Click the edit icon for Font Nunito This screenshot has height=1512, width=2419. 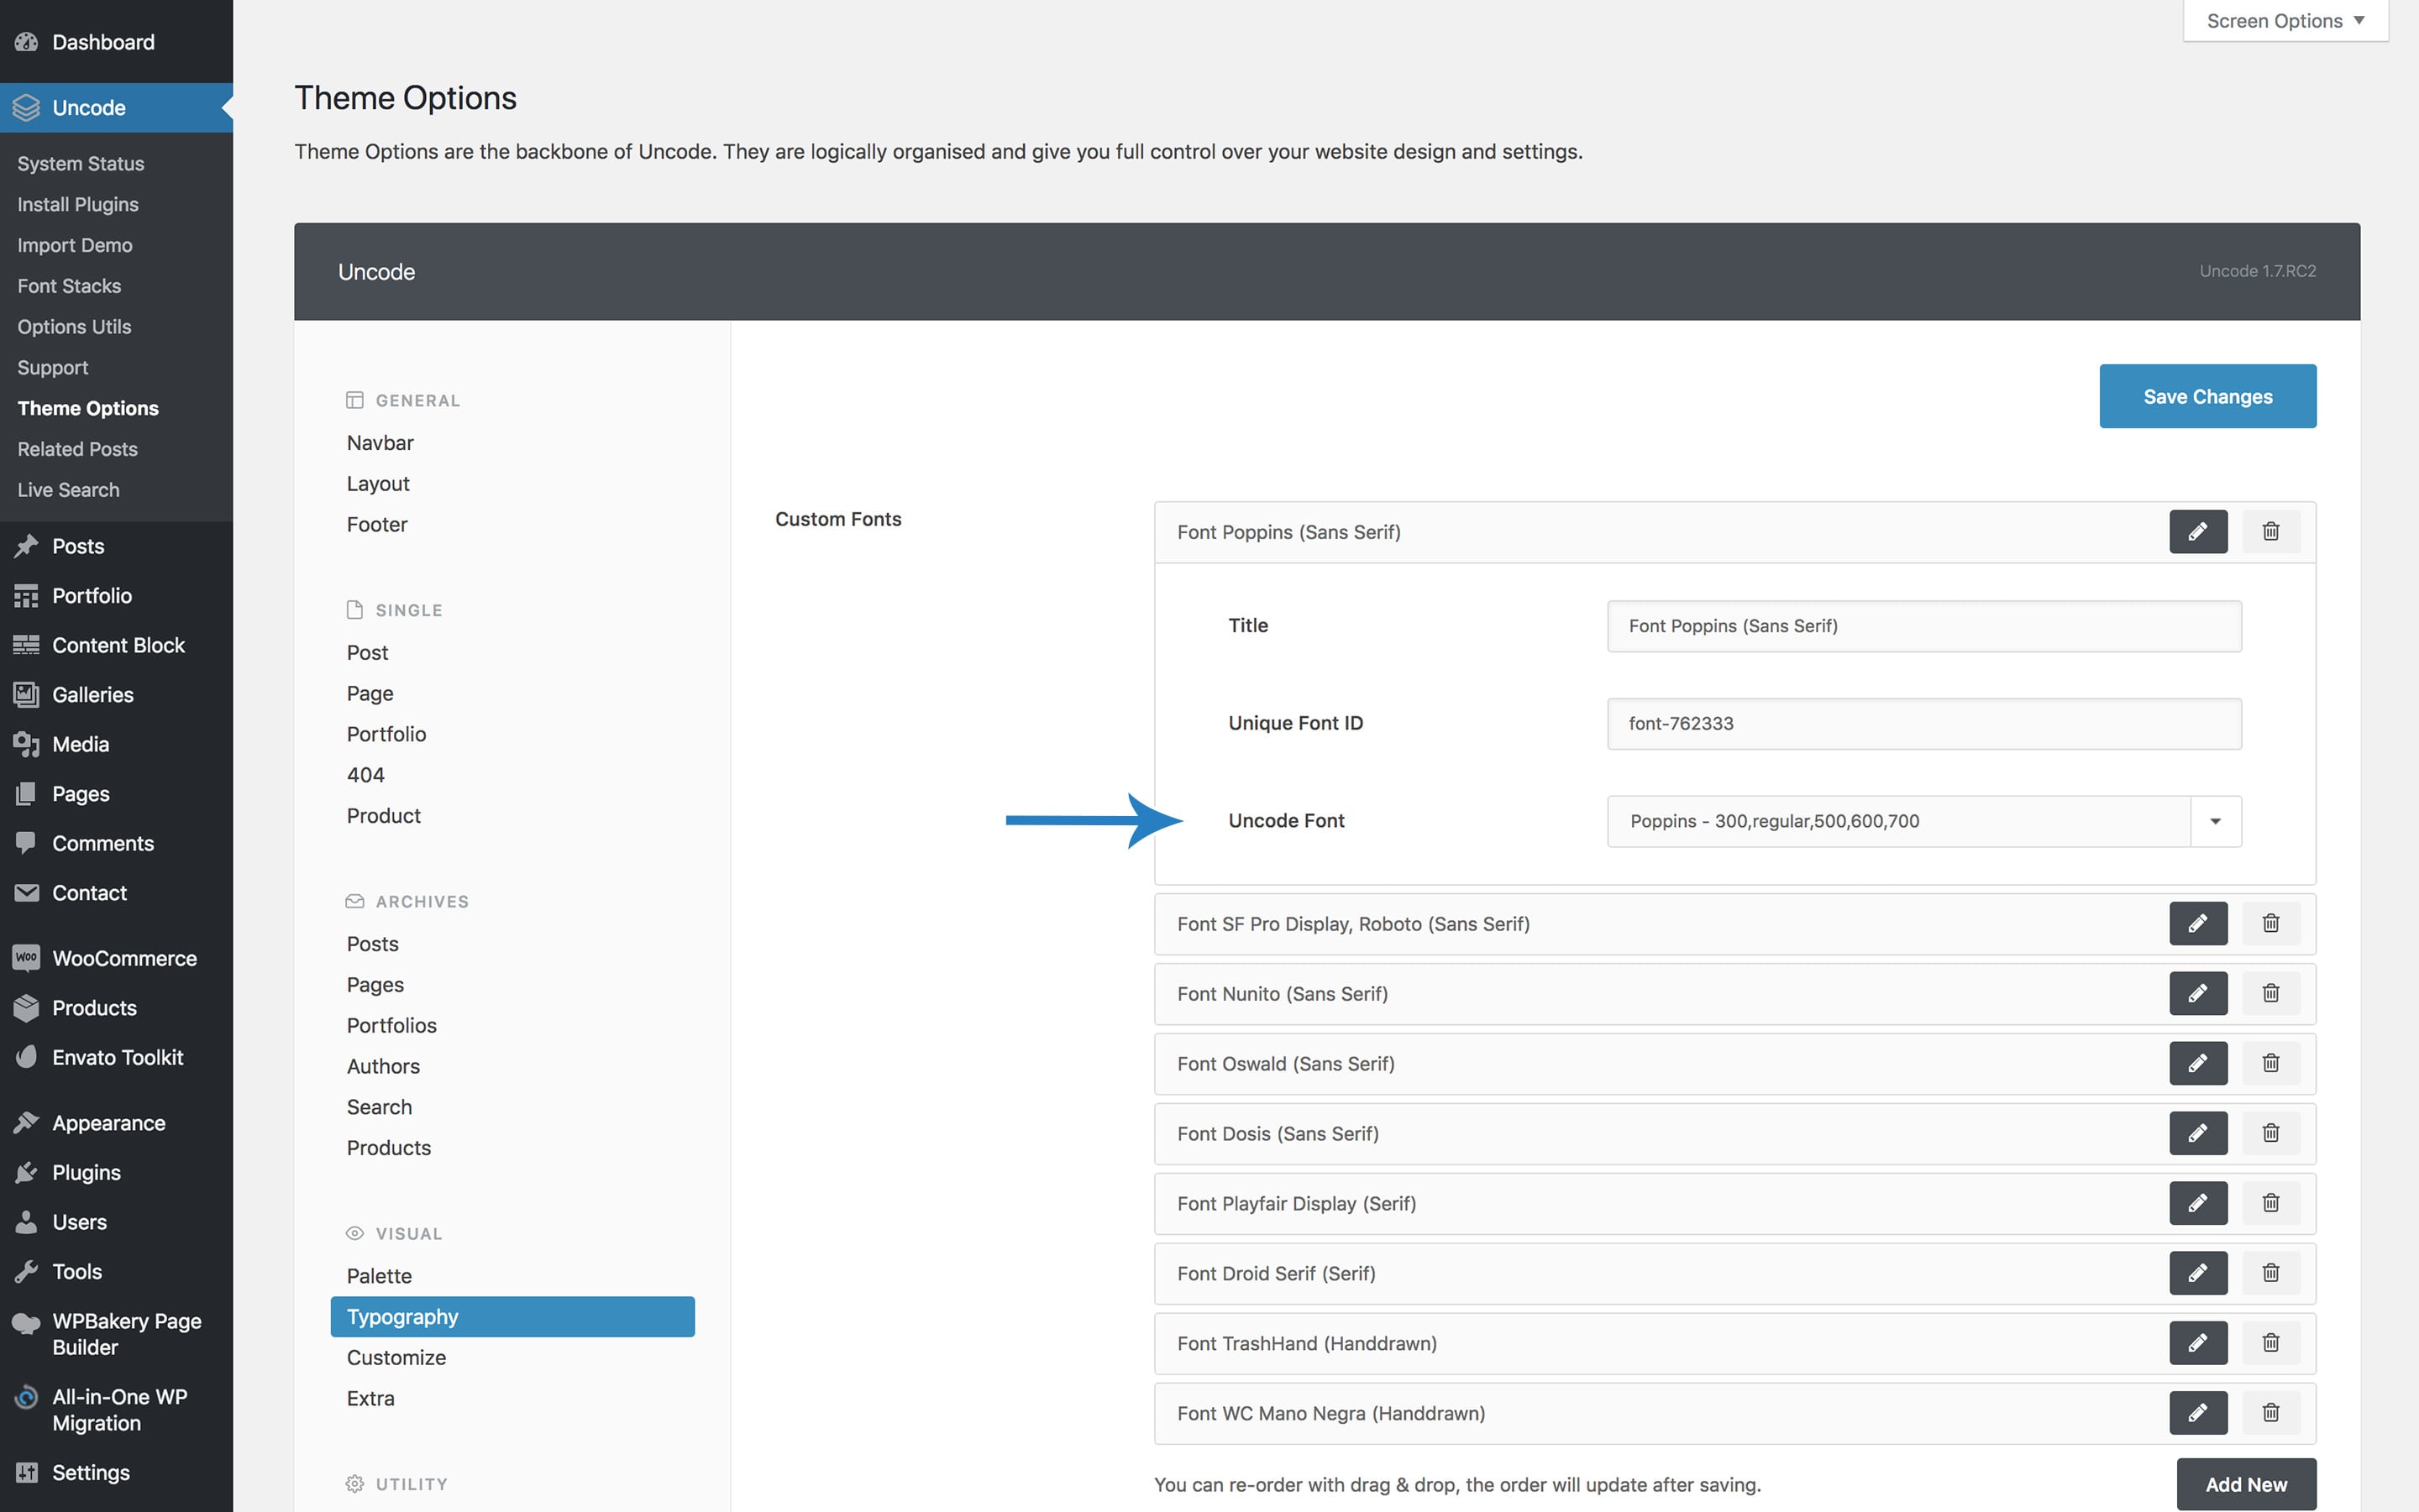coord(2197,993)
